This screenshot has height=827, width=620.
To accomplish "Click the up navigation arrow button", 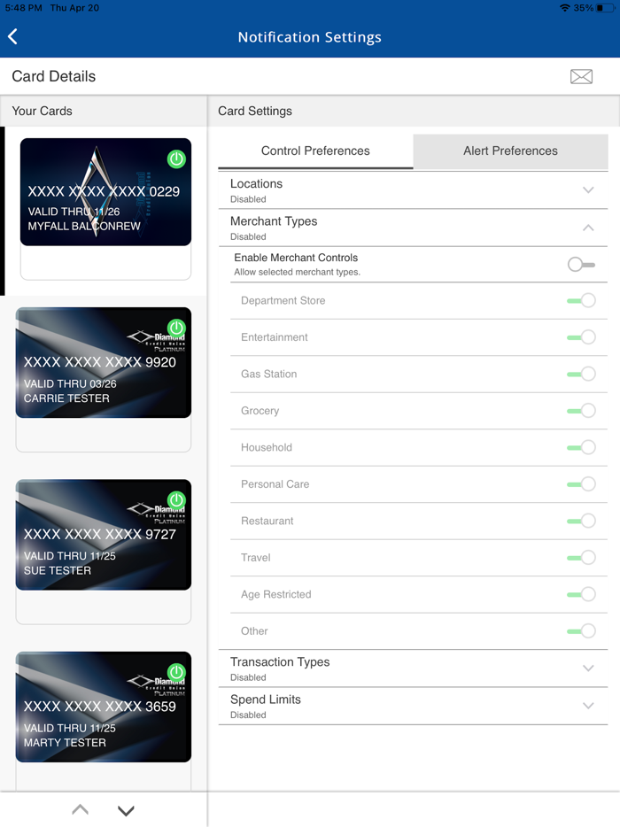I will (x=80, y=809).
